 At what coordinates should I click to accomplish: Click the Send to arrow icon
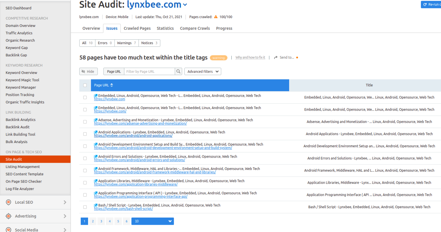tap(275, 57)
